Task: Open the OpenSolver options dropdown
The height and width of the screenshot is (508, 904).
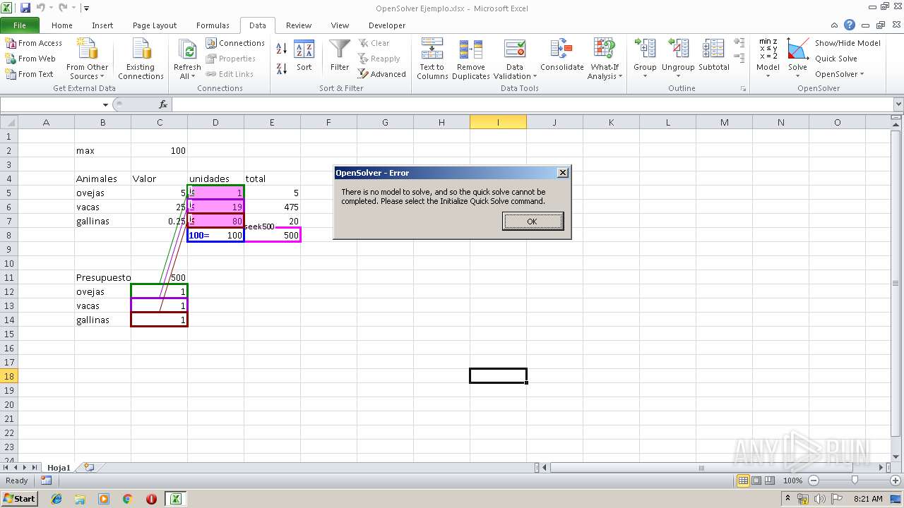Action: [839, 74]
